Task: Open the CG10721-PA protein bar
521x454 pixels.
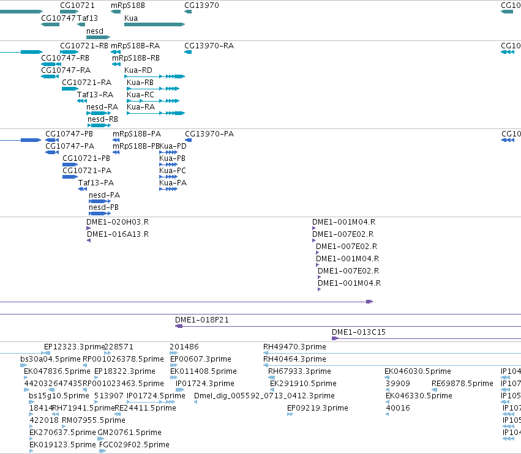Action: [70, 177]
